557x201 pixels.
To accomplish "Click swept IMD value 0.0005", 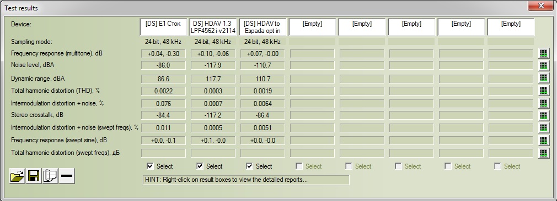I will [213, 128].
